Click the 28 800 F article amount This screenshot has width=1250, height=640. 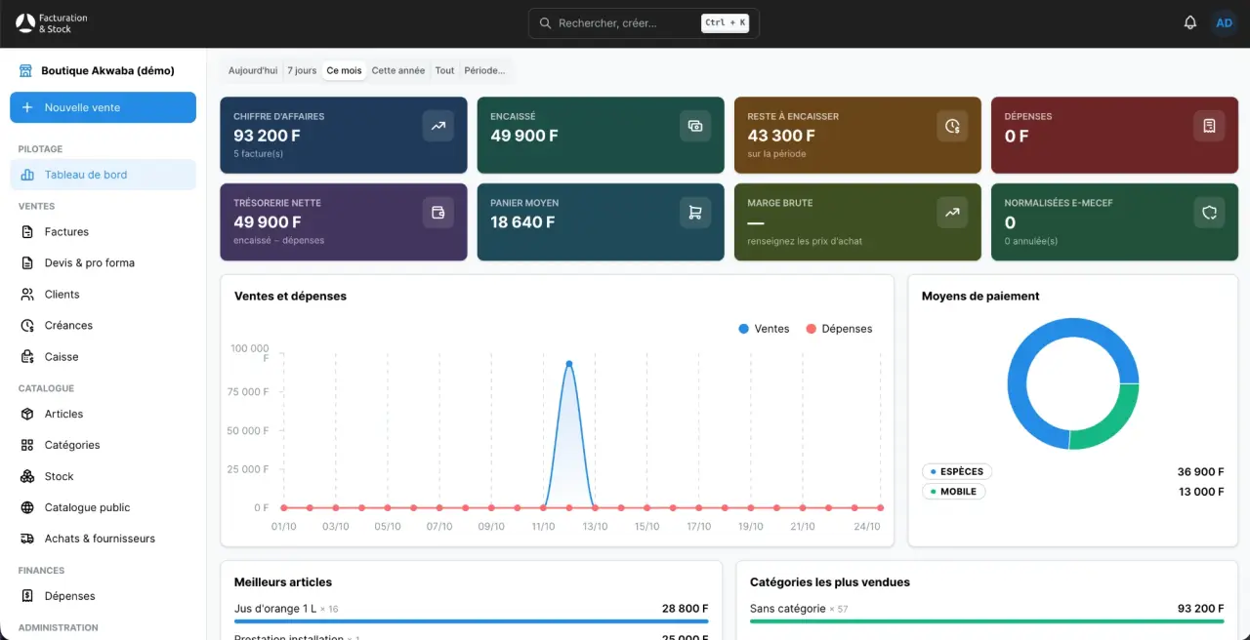click(x=685, y=609)
